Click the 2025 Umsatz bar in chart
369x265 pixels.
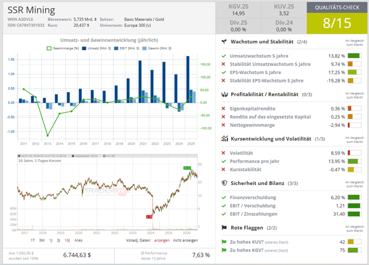188,79
